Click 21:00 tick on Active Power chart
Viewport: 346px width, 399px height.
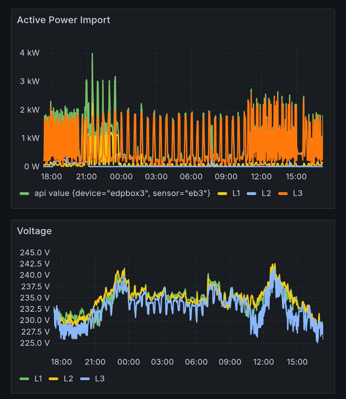(x=86, y=177)
